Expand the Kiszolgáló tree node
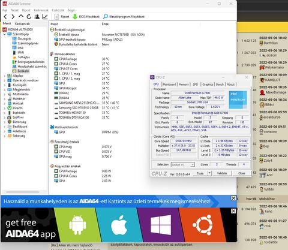This screenshot has height=250, width=288. [x=5, y=85]
